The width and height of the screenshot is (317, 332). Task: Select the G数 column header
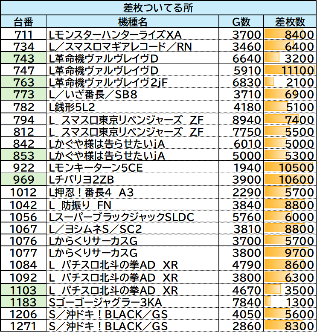(241, 22)
